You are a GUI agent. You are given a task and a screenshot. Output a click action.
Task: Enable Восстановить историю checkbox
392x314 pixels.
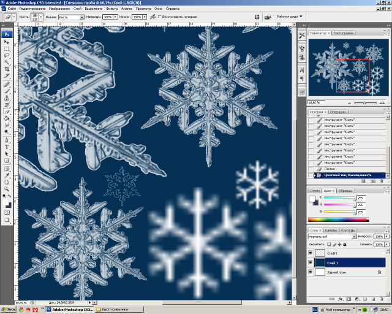[x=160, y=17]
